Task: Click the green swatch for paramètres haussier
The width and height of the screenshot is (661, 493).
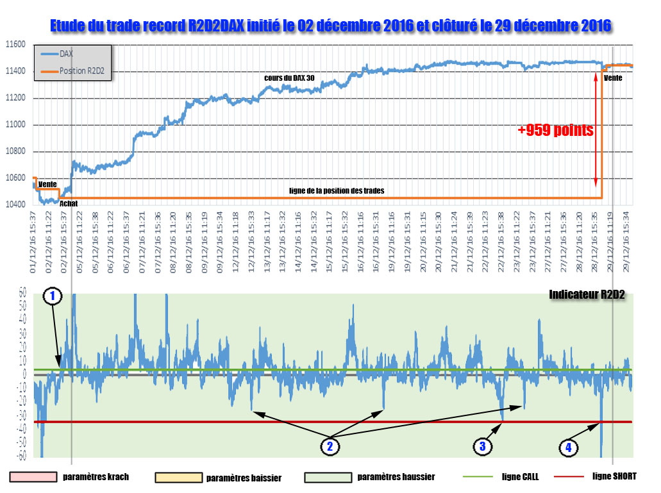Action: click(328, 477)
